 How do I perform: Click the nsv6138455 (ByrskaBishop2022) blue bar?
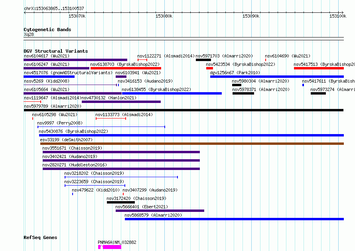172,93
